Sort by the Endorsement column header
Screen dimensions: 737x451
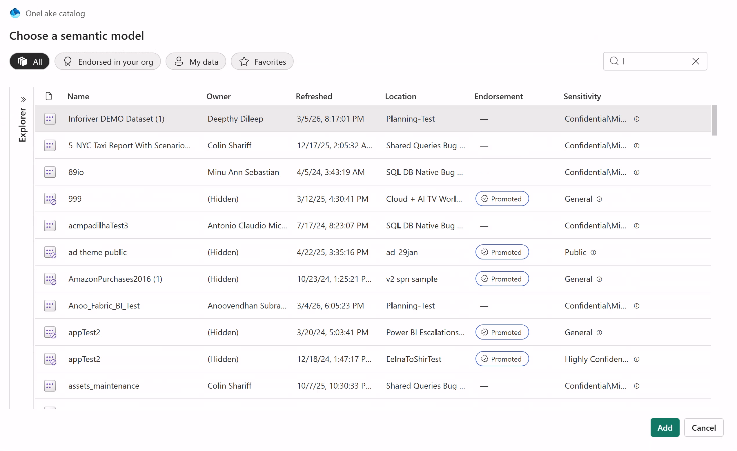pyautogui.click(x=498, y=96)
